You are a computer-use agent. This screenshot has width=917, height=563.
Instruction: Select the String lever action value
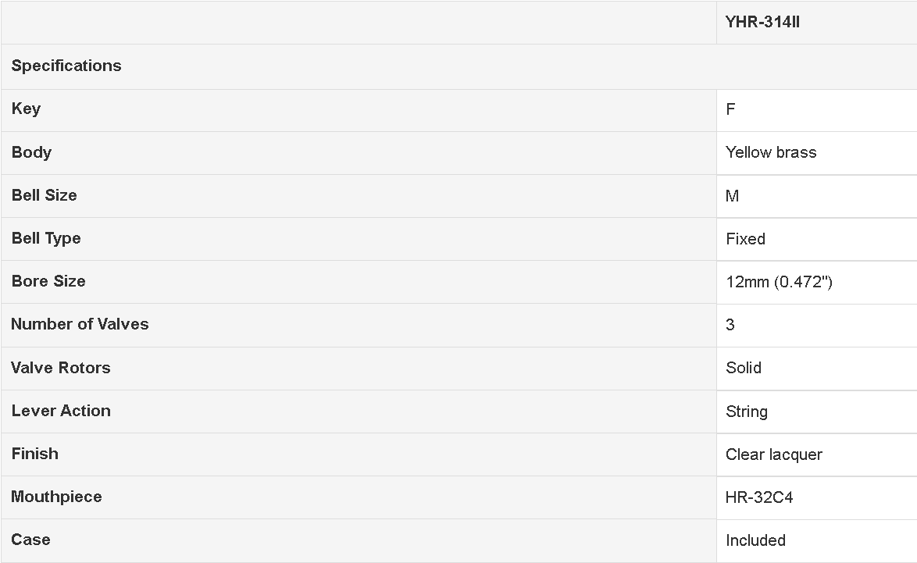(747, 412)
